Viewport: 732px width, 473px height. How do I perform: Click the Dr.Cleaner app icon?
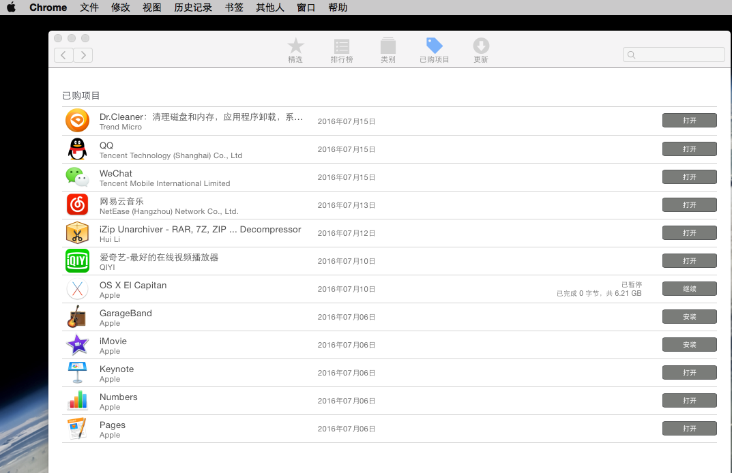tap(78, 121)
